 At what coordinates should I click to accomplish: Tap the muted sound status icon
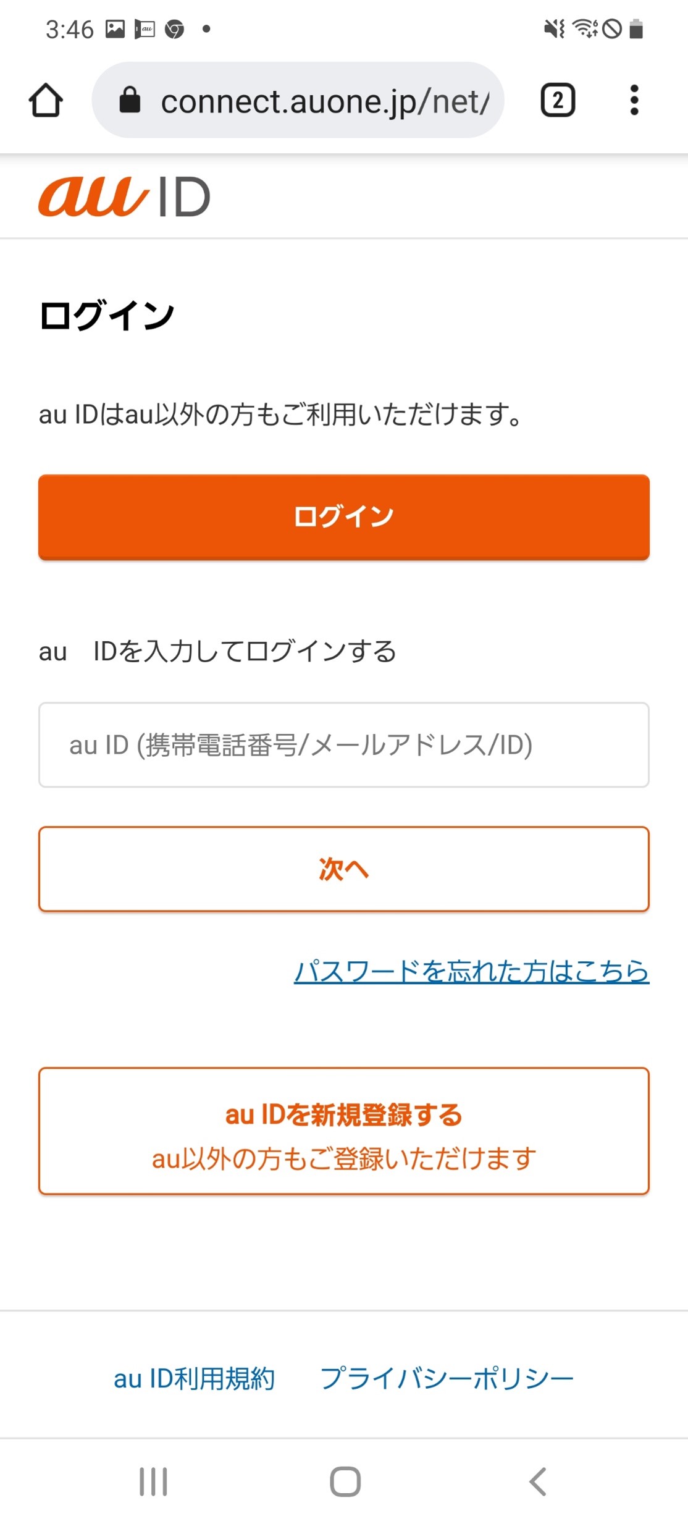click(x=554, y=29)
